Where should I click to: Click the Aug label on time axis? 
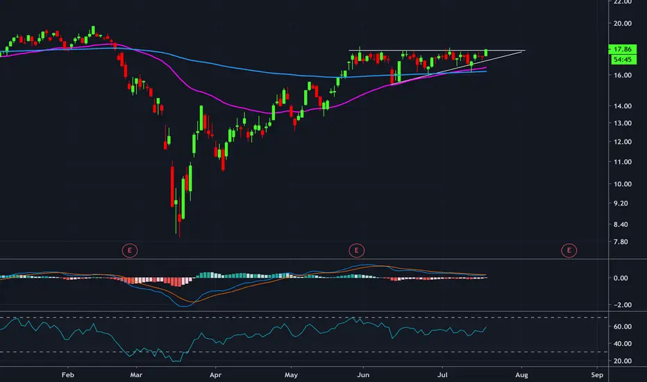click(x=521, y=375)
